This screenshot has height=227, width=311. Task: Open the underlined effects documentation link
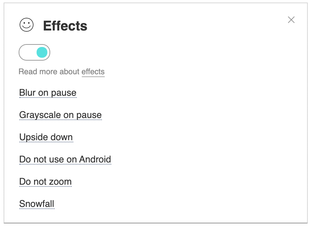93,72
